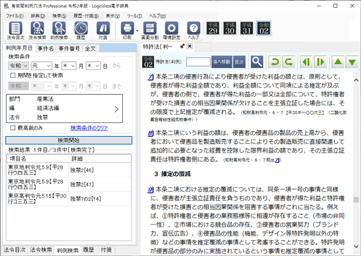Jump to next article arrow icon
Screen dimensions: 361x256
coord(320,62)
